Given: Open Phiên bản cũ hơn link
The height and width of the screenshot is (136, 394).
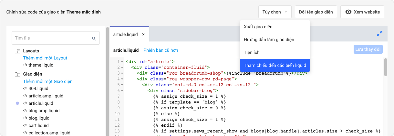Looking at the screenshot, I should [161, 50].
